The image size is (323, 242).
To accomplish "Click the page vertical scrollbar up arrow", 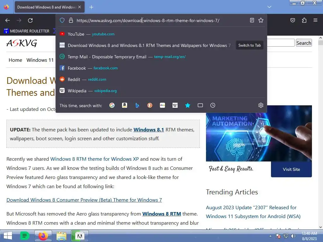I will 320,38.
